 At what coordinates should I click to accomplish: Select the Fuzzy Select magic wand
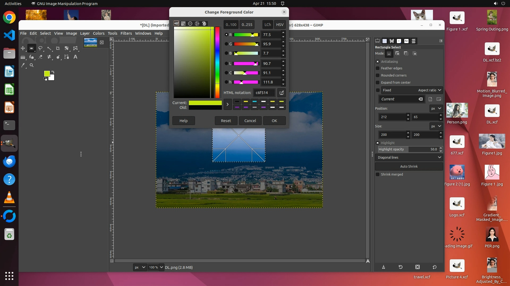click(49, 48)
